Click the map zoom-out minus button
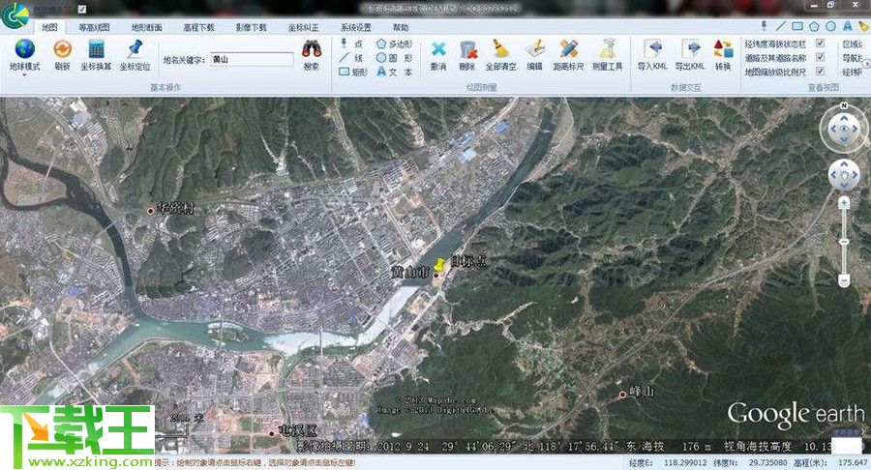Viewport: 871px width, 470px height. 844,280
